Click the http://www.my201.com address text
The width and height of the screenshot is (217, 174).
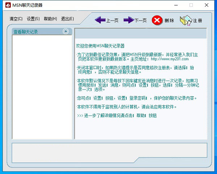[x=170, y=59]
